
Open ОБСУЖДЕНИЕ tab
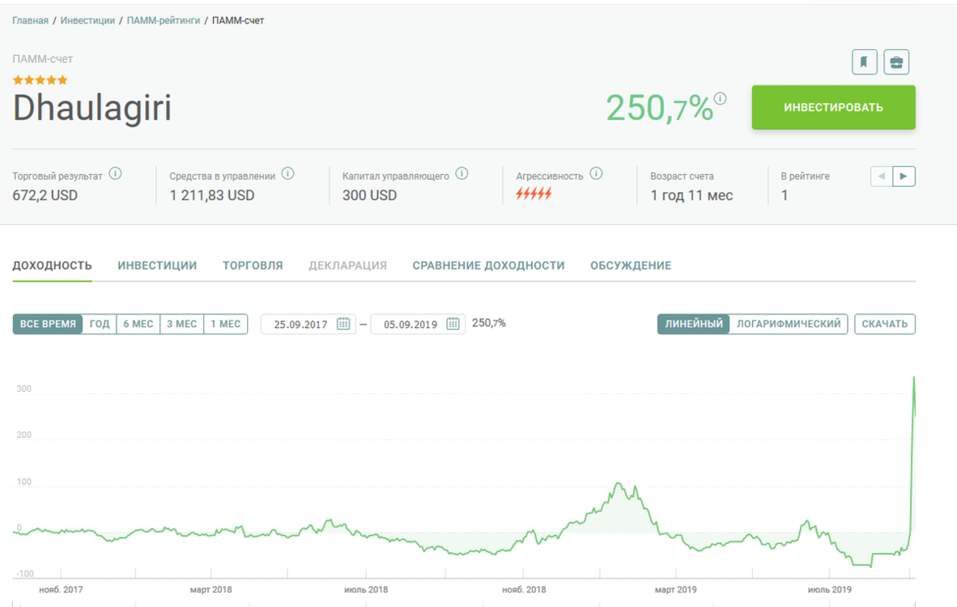coord(631,265)
